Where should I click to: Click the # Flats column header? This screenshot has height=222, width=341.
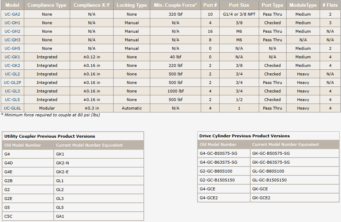click(x=330, y=5)
